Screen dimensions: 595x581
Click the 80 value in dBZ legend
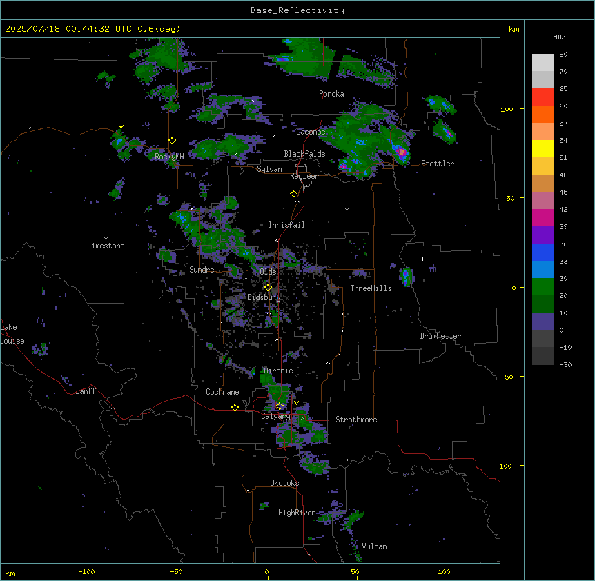tap(563, 55)
